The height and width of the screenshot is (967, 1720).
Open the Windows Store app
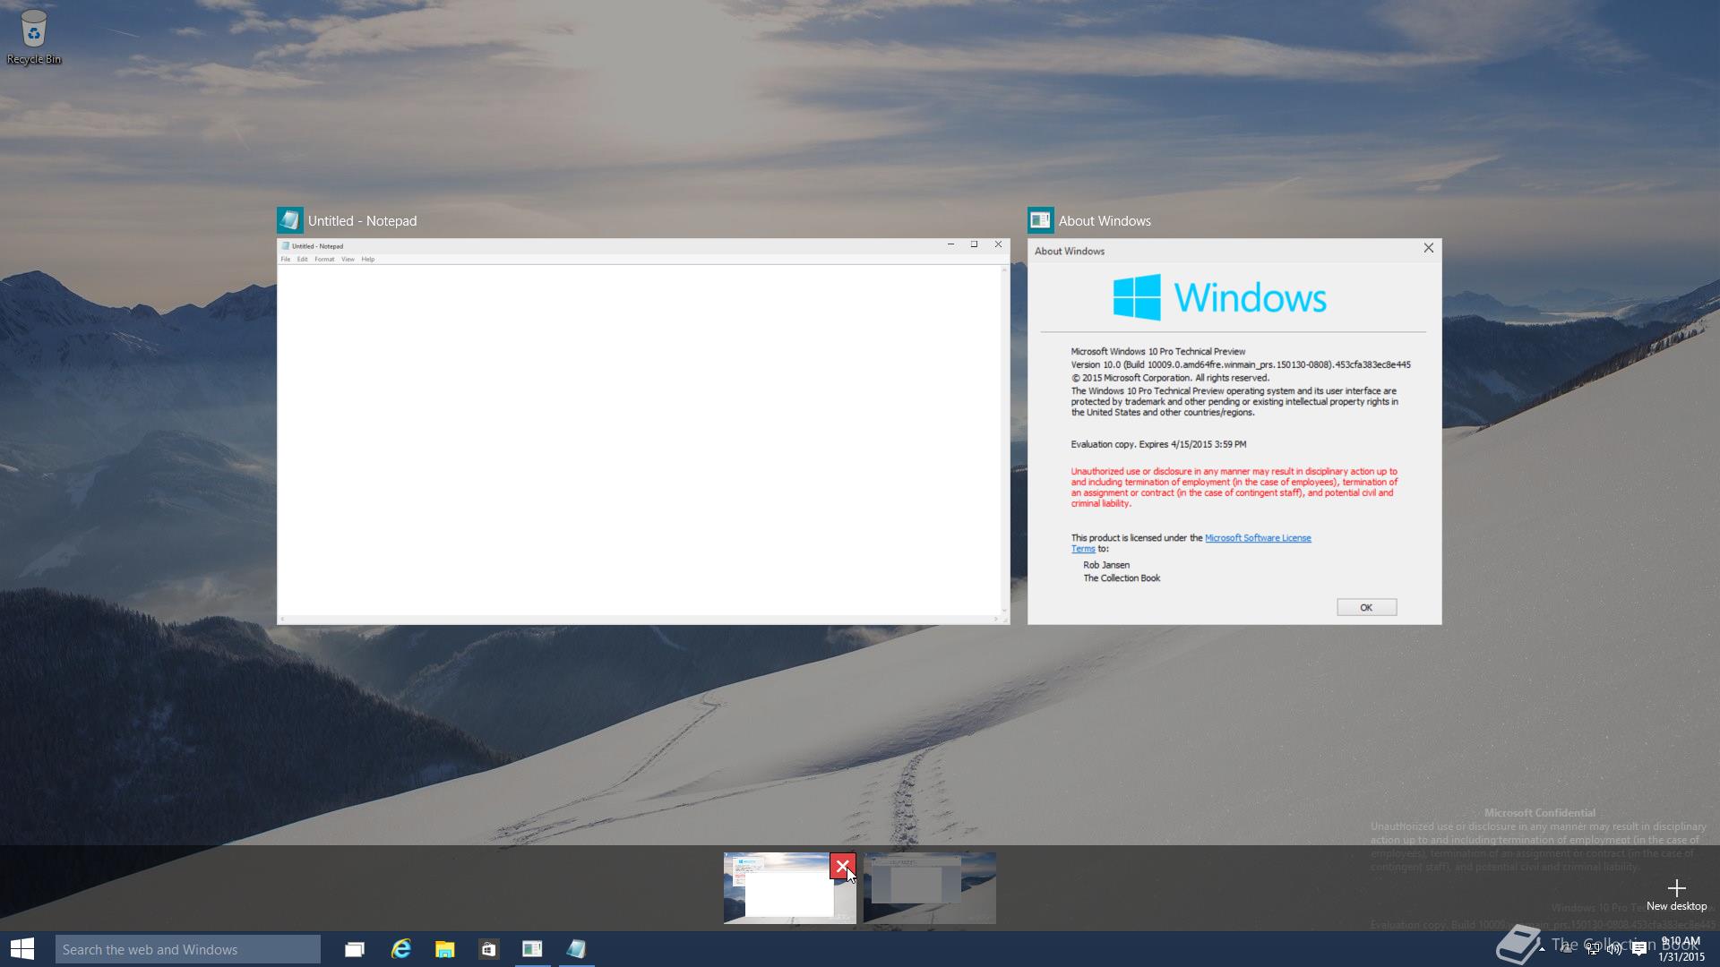tap(488, 948)
